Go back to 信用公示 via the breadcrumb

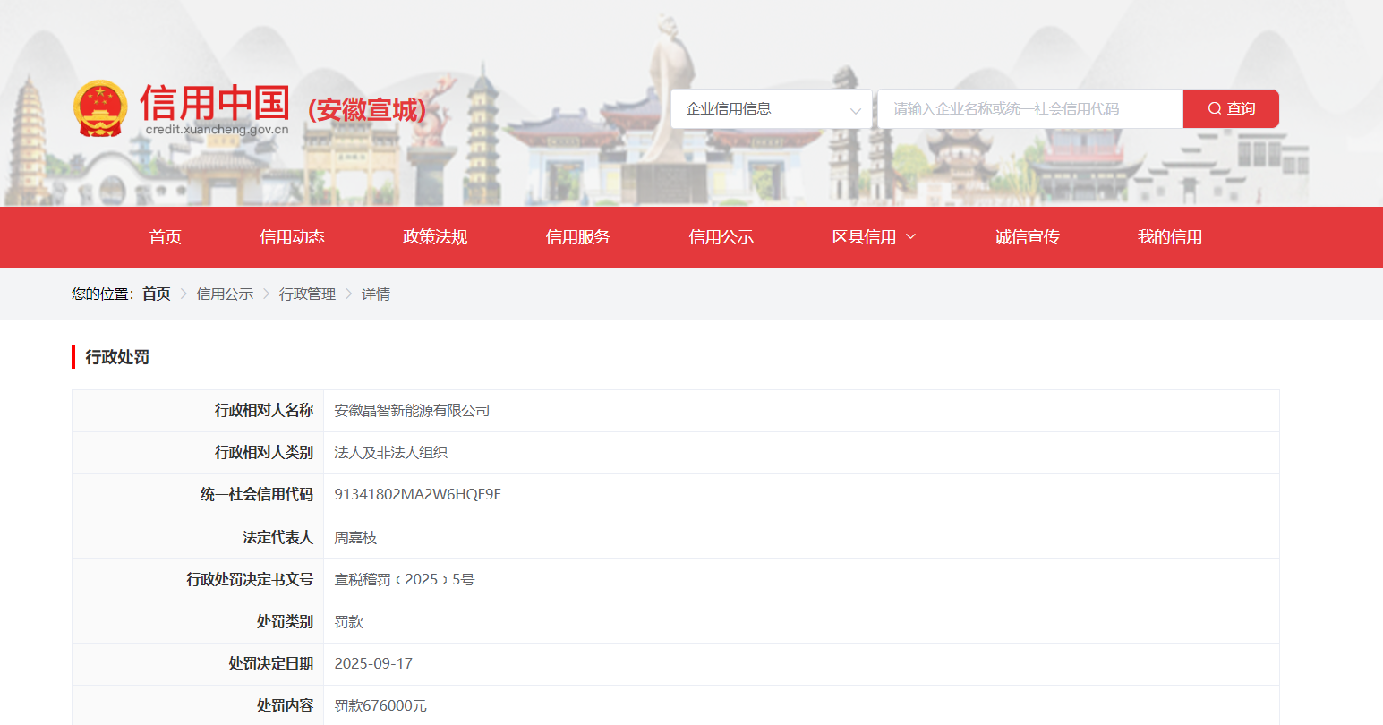point(225,294)
